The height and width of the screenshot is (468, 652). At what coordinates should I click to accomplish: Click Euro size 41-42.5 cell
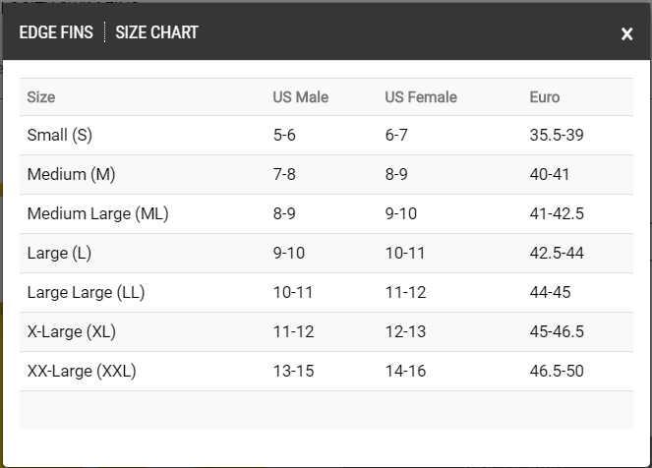(558, 213)
